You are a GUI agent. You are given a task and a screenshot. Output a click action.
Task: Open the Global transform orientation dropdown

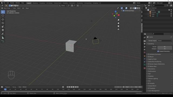(63, 6)
